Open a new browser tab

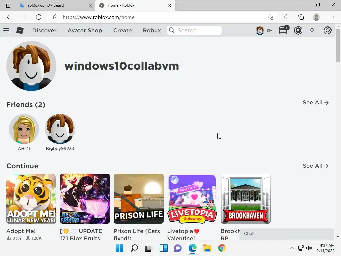pos(181,5)
